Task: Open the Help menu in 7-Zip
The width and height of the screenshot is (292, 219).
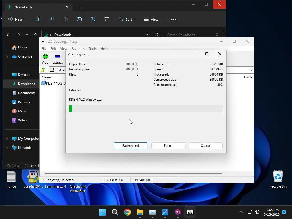Action: (x=104, y=48)
